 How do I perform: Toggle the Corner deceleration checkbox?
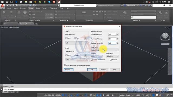(x=92, y=60)
